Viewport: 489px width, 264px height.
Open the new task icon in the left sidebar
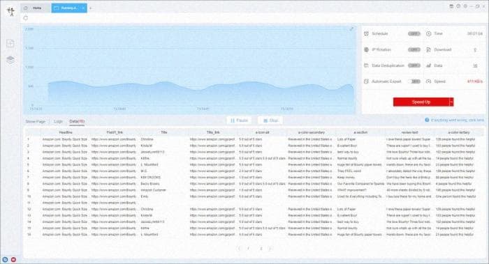pos(10,43)
